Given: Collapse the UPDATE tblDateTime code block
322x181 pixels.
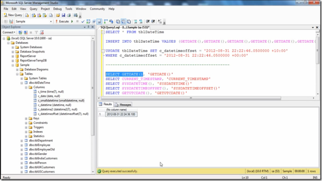Looking at the screenshot, I should [x=103, y=51].
